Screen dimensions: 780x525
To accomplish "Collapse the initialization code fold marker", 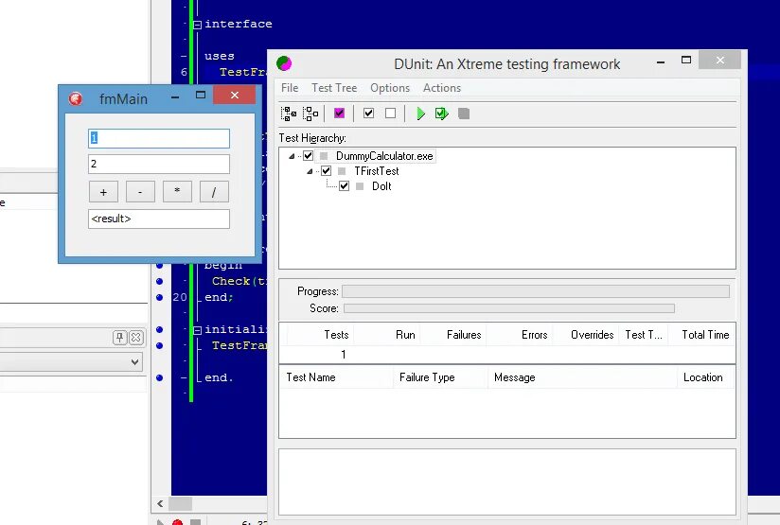I will [x=198, y=329].
